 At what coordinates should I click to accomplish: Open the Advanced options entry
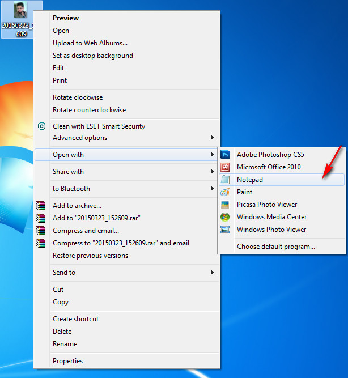tap(126, 138)
